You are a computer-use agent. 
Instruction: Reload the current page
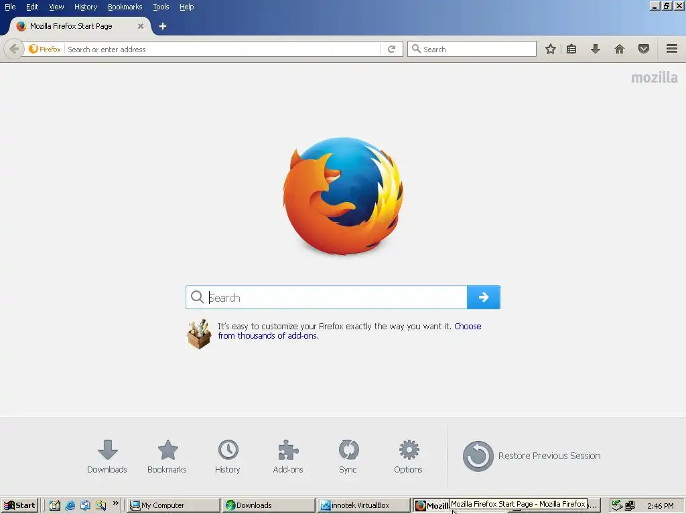pyautogui.click(x=391, y=50)
